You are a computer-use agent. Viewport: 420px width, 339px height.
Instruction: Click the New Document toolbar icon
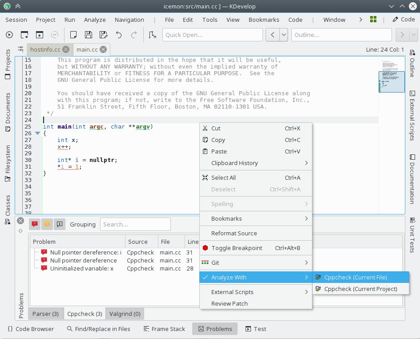(73, 35)
